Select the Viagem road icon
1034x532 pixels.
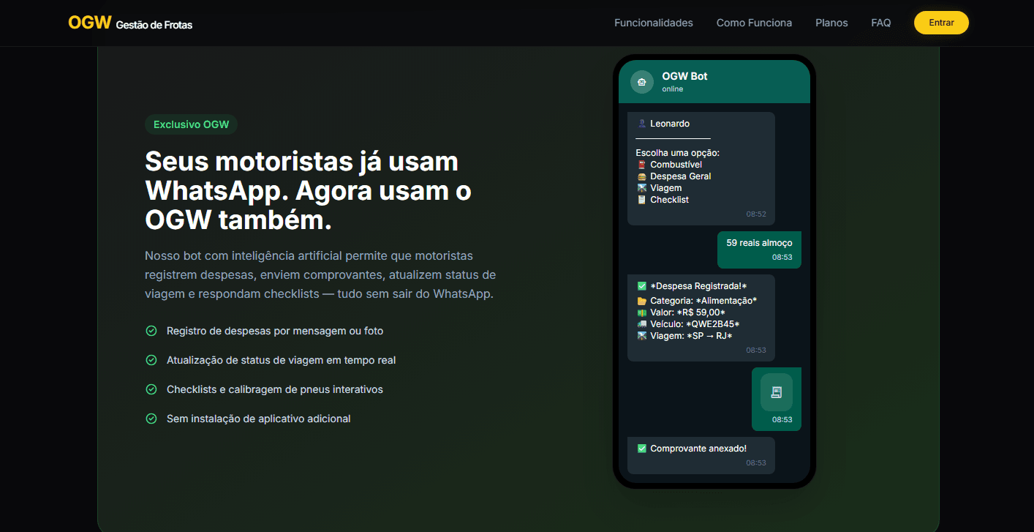click(641, 188)
